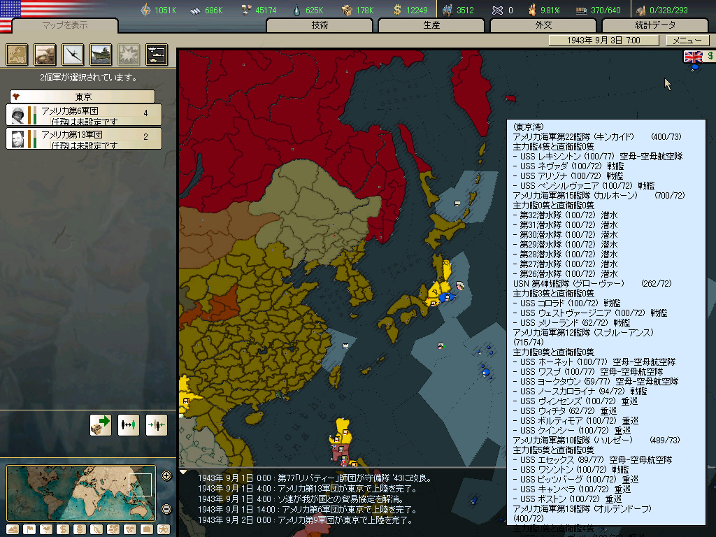Zoom out the map with minus button
This screenshot has height=537, width=716.
click(166, 509)
